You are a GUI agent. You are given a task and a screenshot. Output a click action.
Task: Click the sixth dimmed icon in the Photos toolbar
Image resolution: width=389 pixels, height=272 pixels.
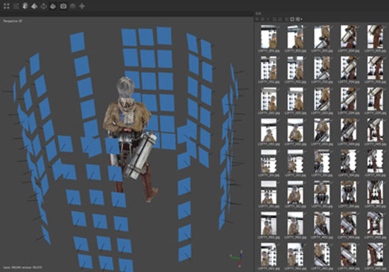[286, 19]
